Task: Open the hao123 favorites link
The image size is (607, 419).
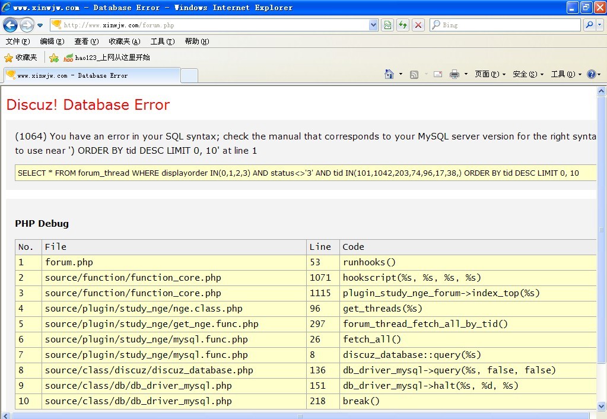Action: tap(107, 58)
